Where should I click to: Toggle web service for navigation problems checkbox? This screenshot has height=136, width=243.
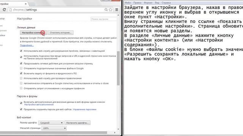(x=21, y=51)
